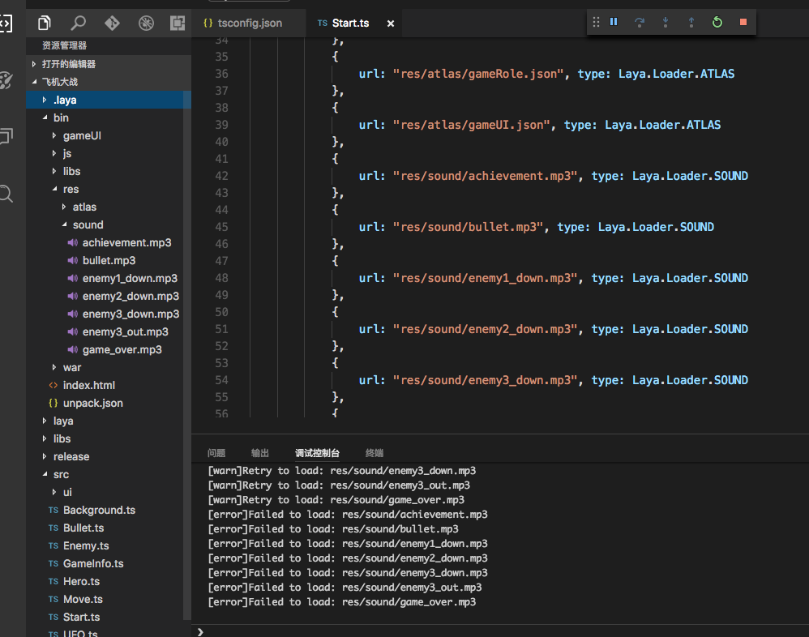Stop debugging with the red square

tap(743, 22)
